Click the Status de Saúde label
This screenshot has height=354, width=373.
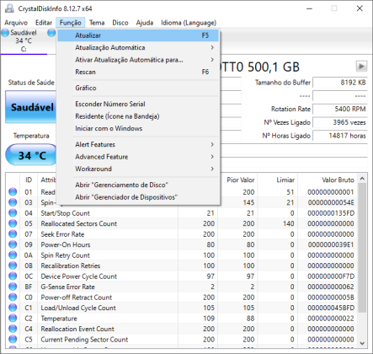coord(31,83)
